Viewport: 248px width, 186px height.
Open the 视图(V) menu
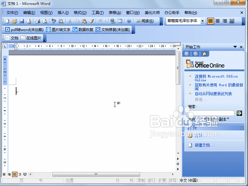pyautogui.click(x=46, y=13)
